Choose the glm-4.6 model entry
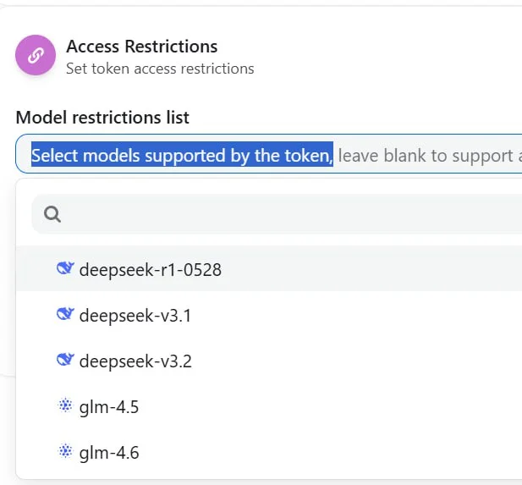The image size is (522, 485). coord(109,453)
